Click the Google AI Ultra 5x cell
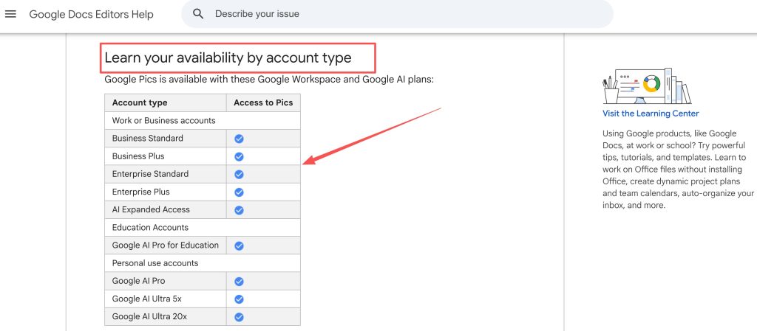757x331 pixels. pos(166,299)
